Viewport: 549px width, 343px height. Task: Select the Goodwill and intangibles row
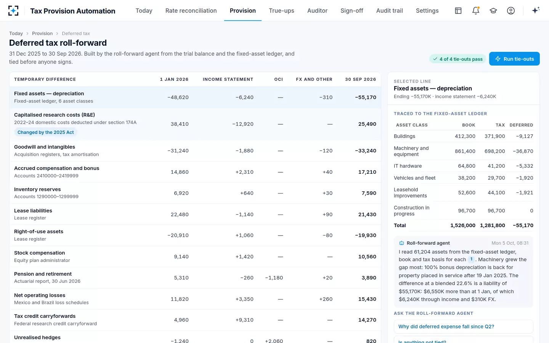pyautogui.click(x=195, y=151)
